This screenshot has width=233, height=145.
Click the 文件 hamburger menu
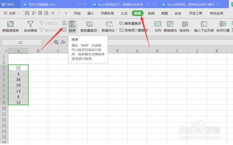pos(5,13)
